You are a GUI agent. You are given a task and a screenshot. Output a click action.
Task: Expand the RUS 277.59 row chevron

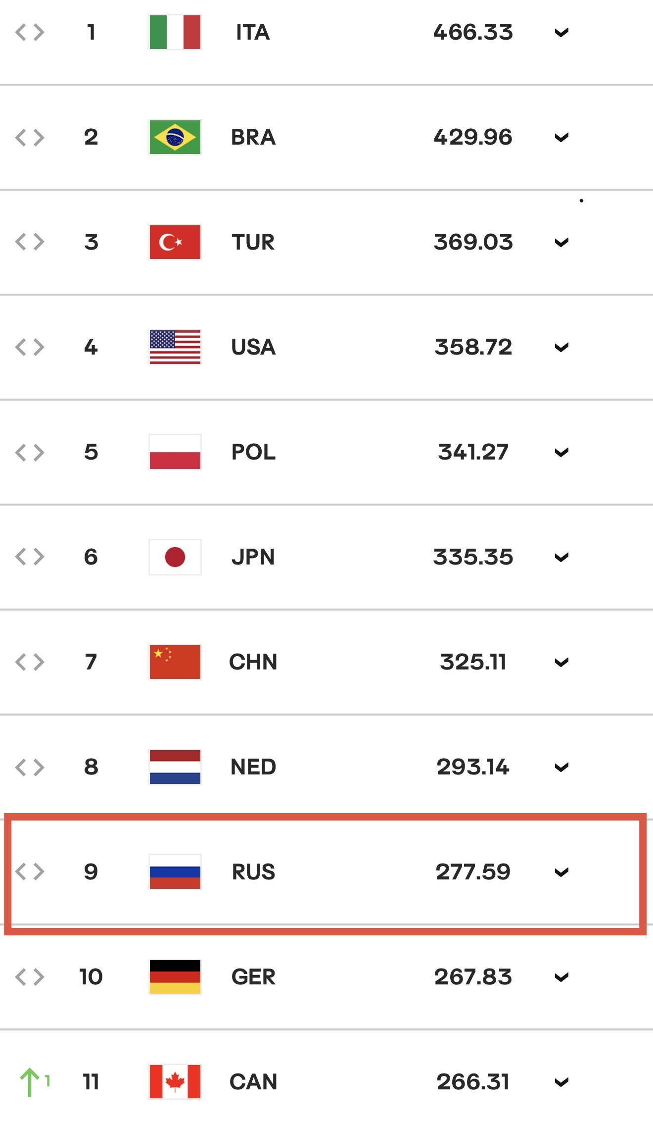tap(561, 872)
